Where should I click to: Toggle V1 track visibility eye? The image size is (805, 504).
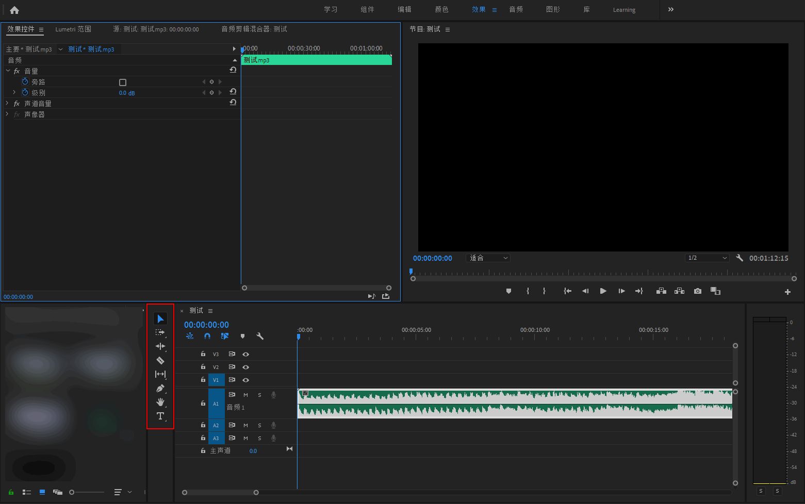tap(246, 380)
